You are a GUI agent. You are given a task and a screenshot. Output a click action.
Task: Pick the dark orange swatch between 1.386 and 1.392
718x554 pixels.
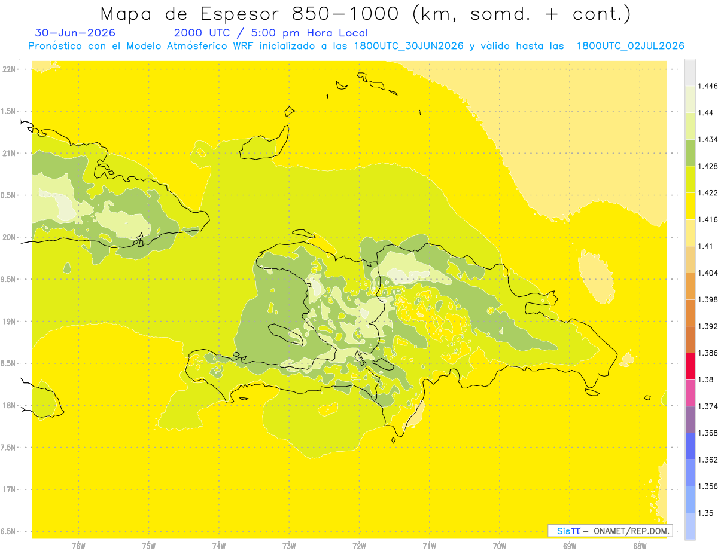pyautogui.click(x=690, y=339)
